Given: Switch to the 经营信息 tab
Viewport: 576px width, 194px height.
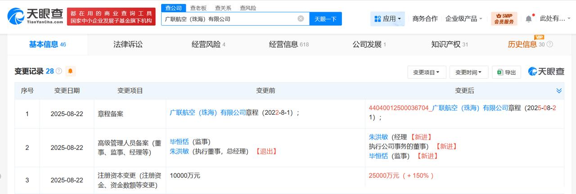Looking at the screenshot, I should coord(289,44).
